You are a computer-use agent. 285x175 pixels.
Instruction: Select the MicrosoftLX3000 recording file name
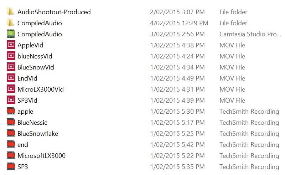pyautogui.click(x=41, y=156)
